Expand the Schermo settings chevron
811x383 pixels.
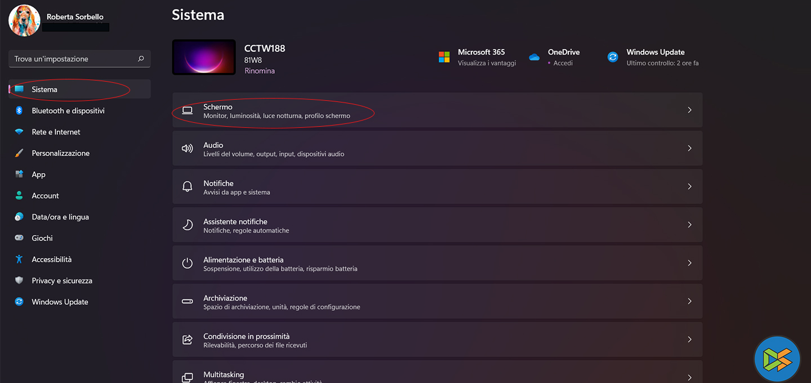click(689, 110)
